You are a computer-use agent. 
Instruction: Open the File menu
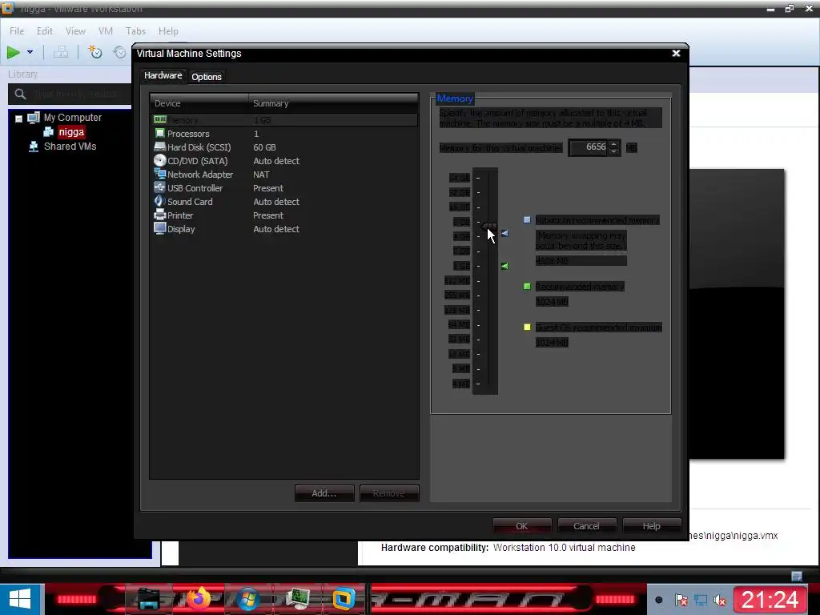point(17,31)
